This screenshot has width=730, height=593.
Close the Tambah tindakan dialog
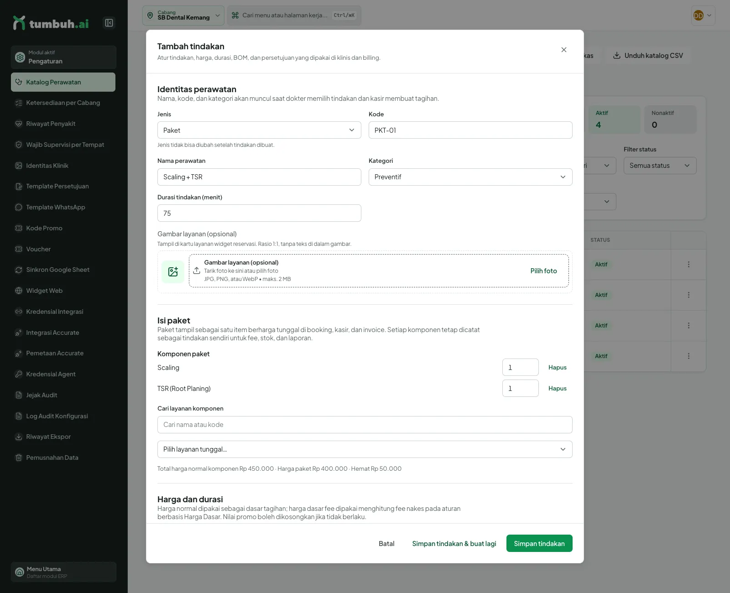click(564, 50)
